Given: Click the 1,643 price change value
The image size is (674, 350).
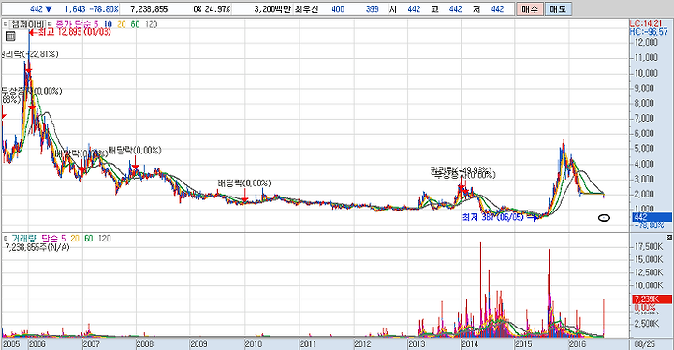Looking at the screenshot, I should [75, 9].
